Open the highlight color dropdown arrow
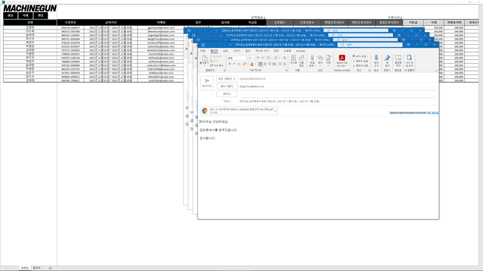 248,64
